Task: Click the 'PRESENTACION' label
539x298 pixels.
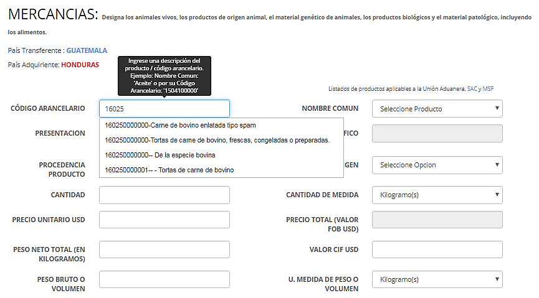Action: [60, 133]
